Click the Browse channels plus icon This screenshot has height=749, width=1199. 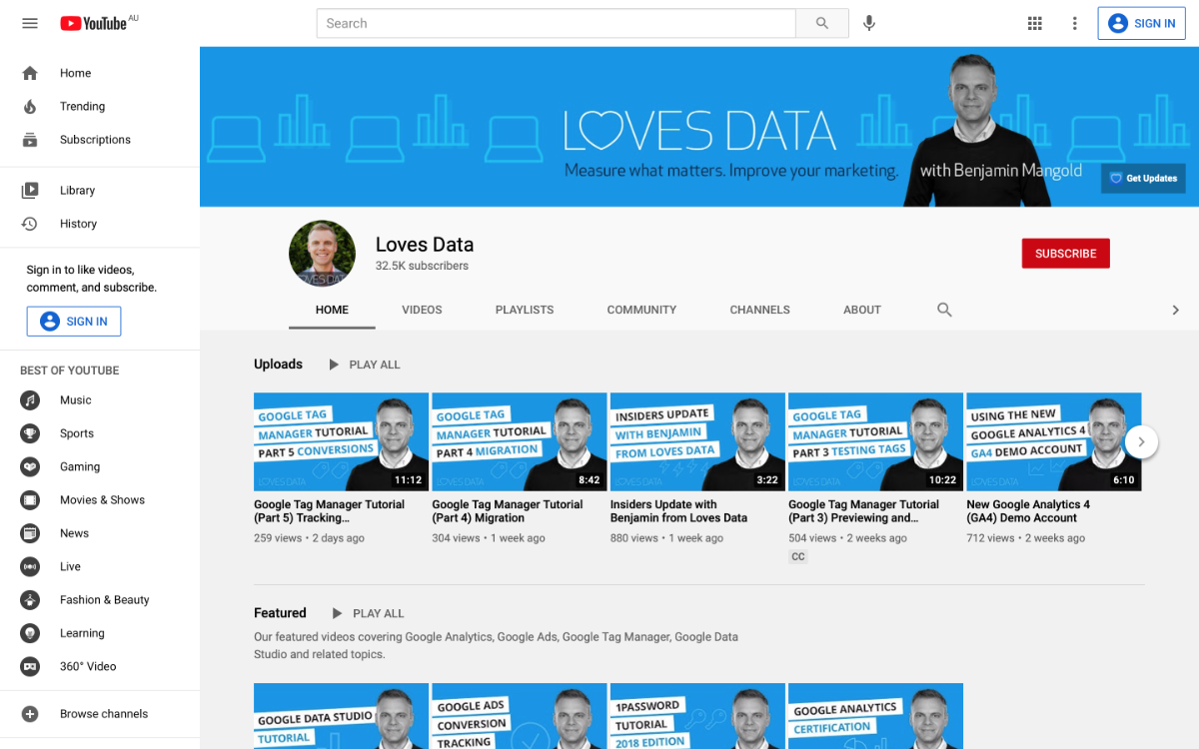[30, 714]
